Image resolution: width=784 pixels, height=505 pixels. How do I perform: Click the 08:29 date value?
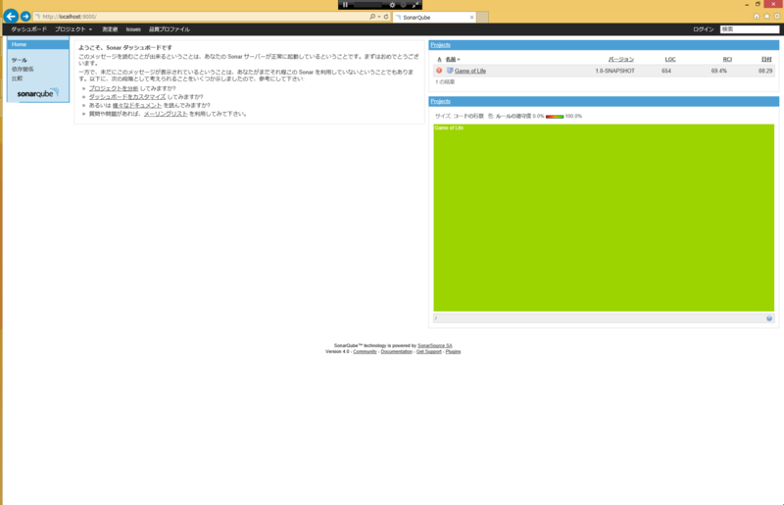pos(765,71)
